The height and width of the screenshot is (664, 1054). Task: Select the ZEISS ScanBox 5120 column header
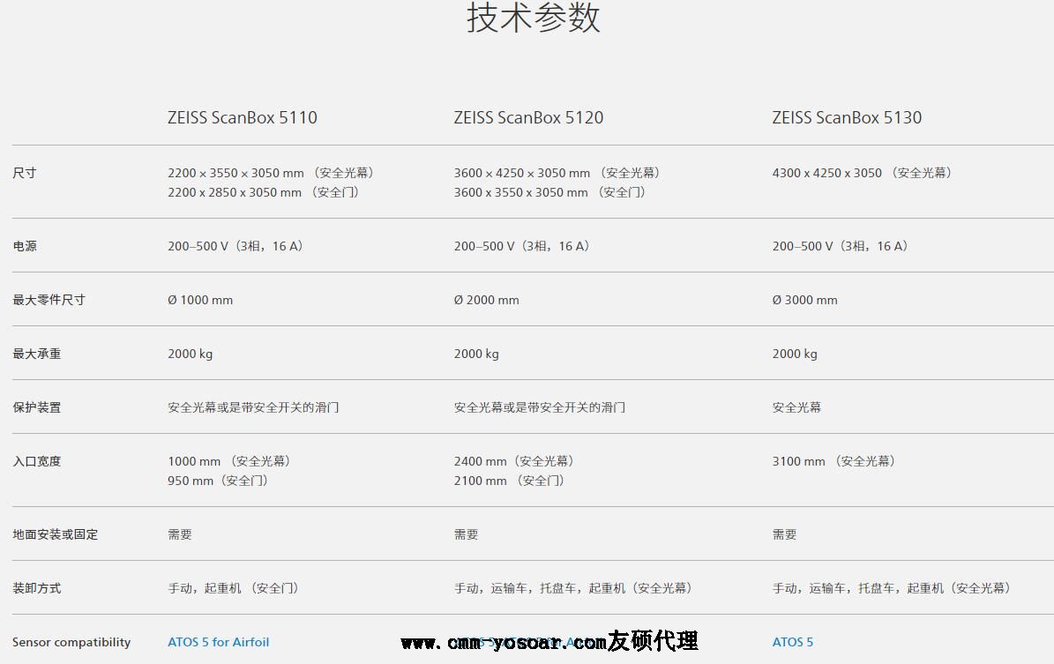pos(528,117)
